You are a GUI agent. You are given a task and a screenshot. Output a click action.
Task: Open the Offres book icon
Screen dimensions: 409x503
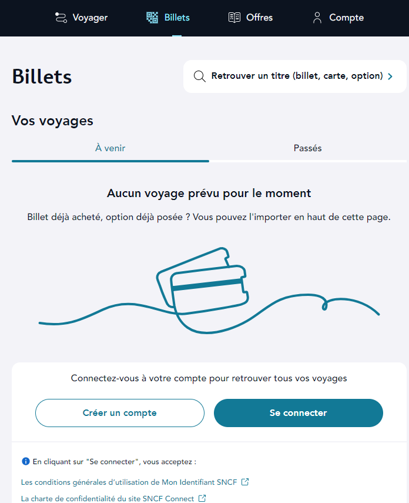(234, 18)
